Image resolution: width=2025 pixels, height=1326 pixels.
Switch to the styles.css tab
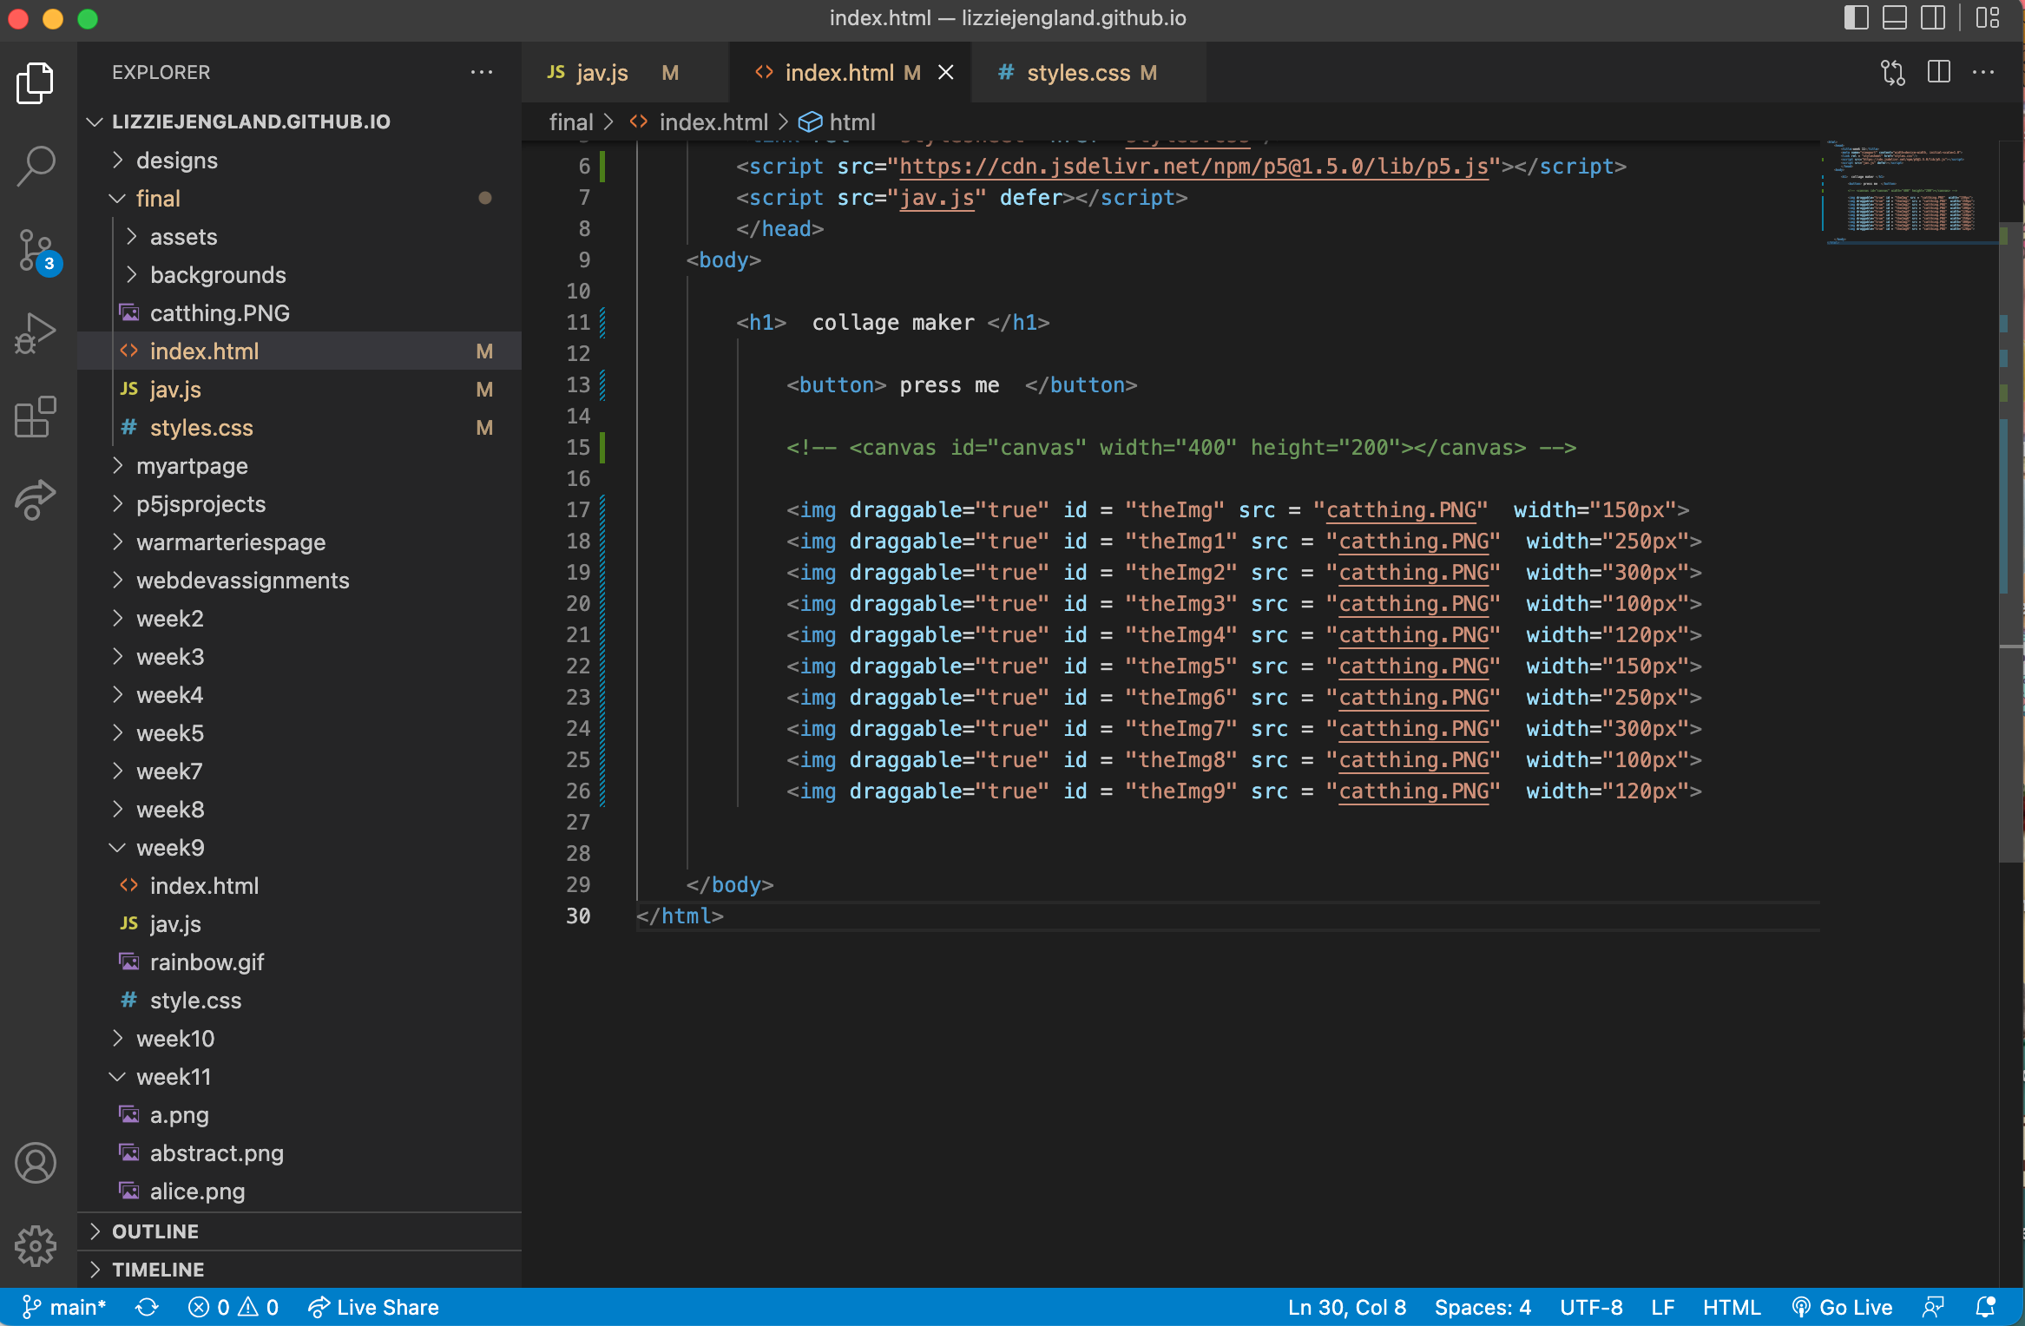1078,73
